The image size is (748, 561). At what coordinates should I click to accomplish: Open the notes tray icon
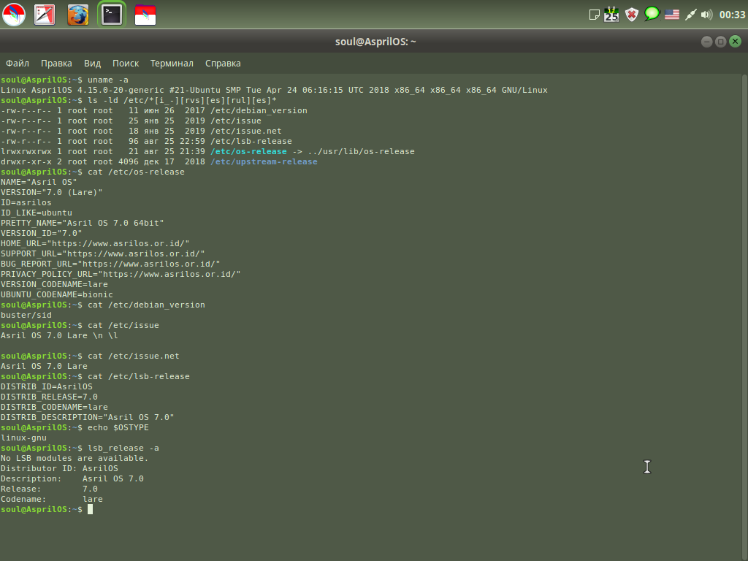(x=594, y=15)
